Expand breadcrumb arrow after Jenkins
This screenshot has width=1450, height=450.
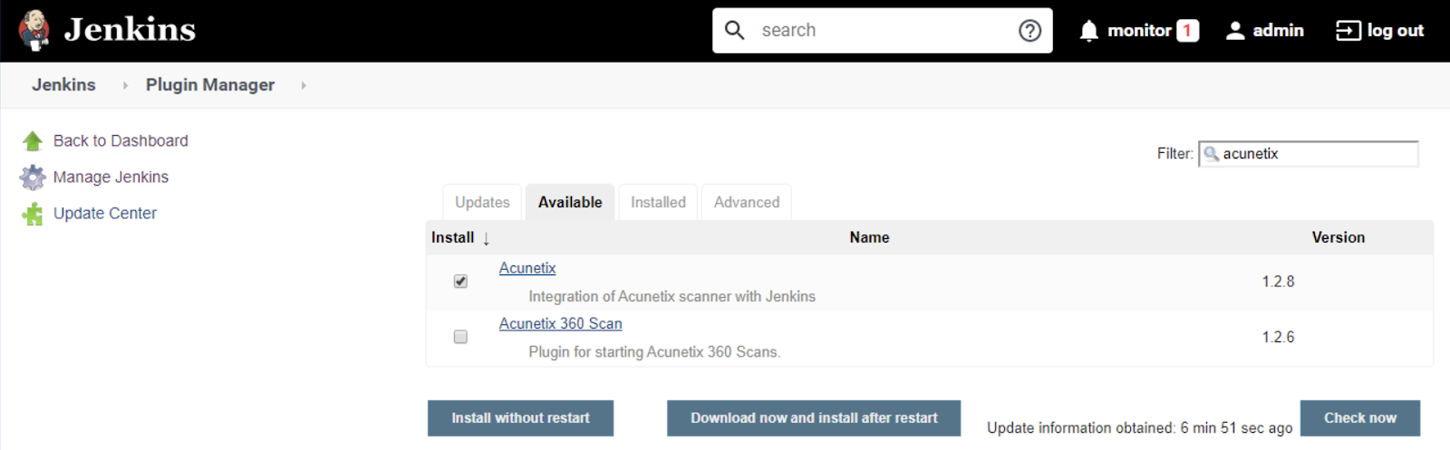125,85
